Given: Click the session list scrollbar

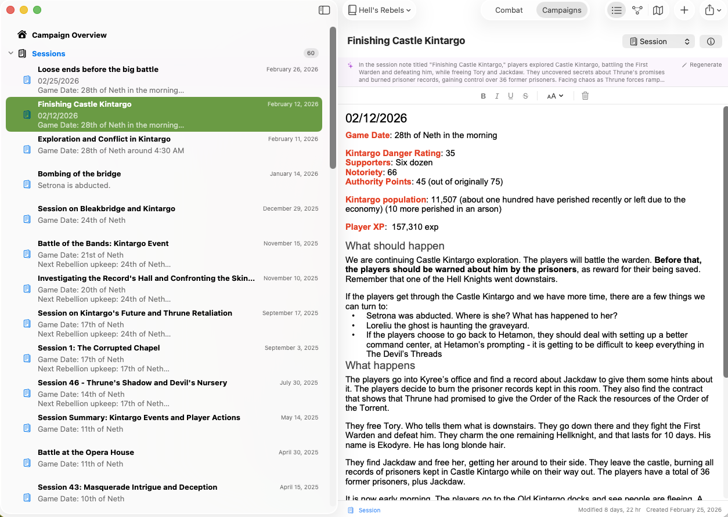Looking at the screenshot, I should [333, 97].
